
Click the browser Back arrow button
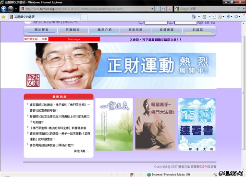(4, 9)
